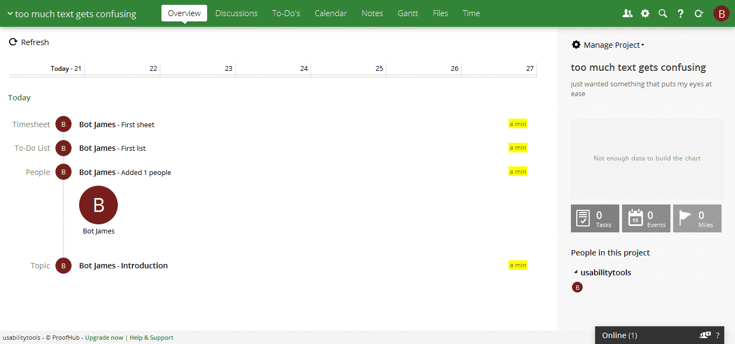
Task: Switch to the Discussions tab
Action: click(x=236, y=13)
